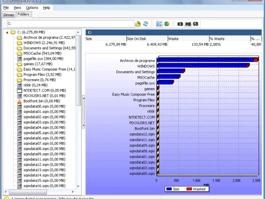Set size units to MB
This screenshot has height=199, width=265.
coord(188,24)
